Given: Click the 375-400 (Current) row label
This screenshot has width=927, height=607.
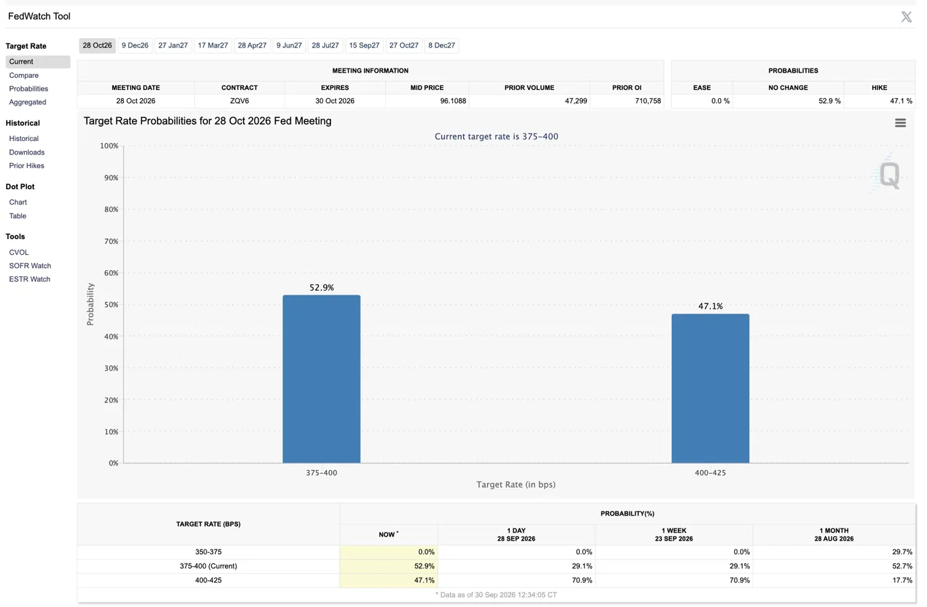Looking at the screenshot, I should [209, 566].
